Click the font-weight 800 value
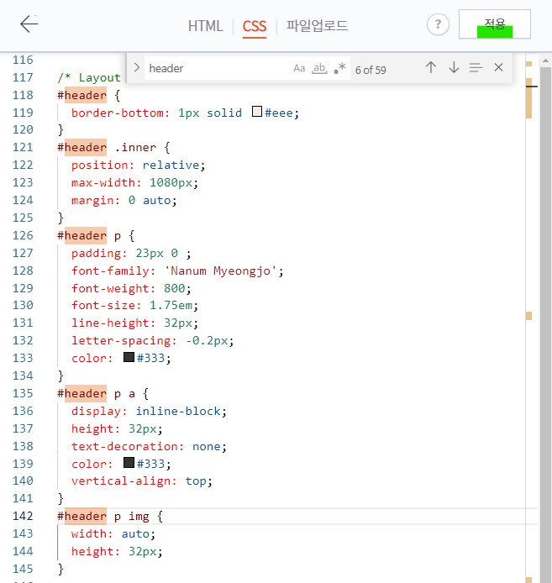 175,288
